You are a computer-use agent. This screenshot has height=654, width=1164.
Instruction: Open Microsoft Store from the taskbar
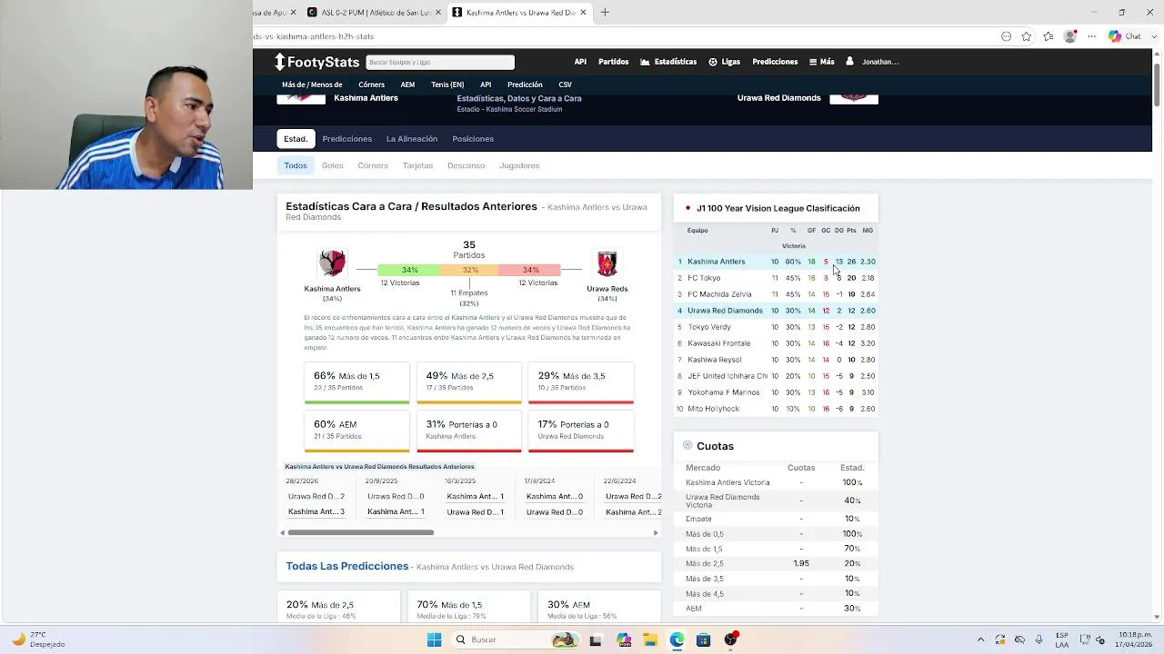pos(703,639)
